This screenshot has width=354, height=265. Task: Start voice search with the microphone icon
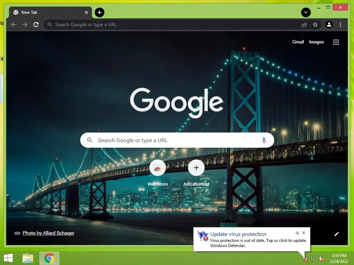(x=264, y=140)
